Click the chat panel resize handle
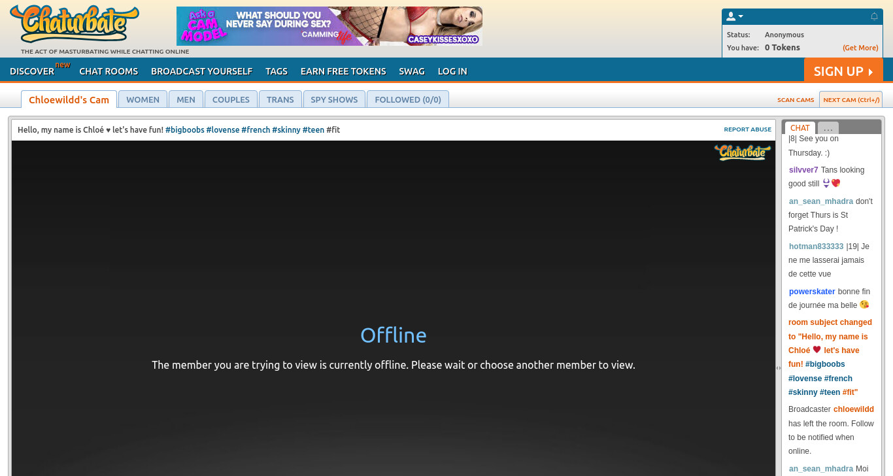The height and width of the screenshot is (476, 893). 779,368
